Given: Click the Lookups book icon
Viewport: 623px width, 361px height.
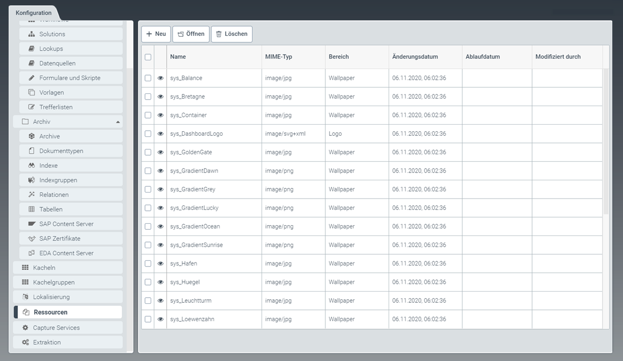Looking at the screenshot, I should (32, 49).
